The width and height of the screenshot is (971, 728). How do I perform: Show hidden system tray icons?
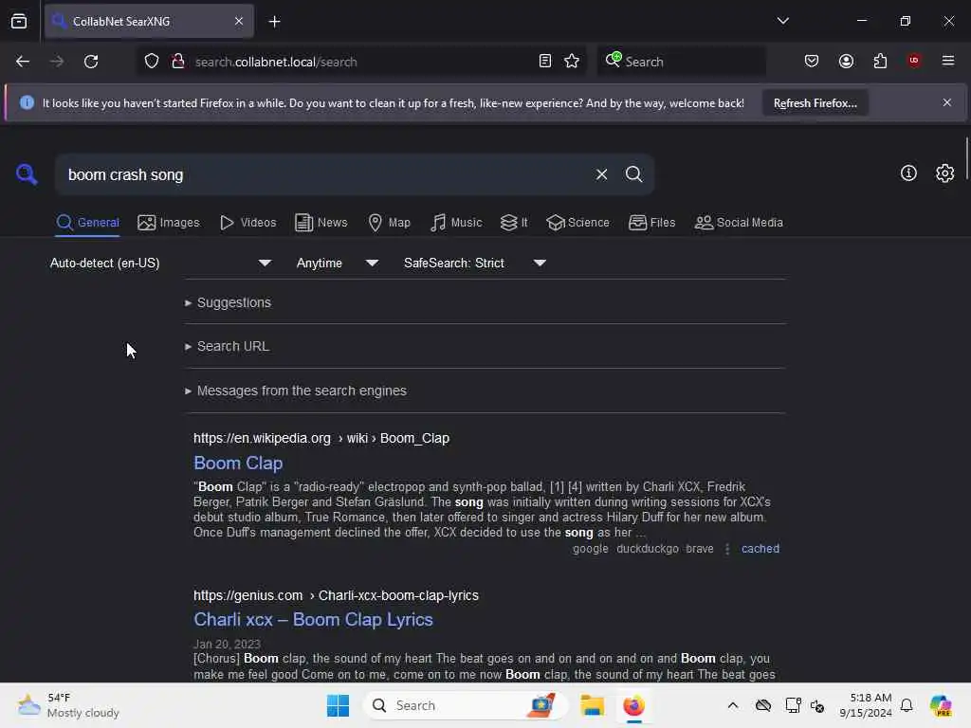tap(733, 705)
